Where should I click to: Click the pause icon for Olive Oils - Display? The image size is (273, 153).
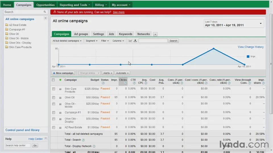point(60,119)
